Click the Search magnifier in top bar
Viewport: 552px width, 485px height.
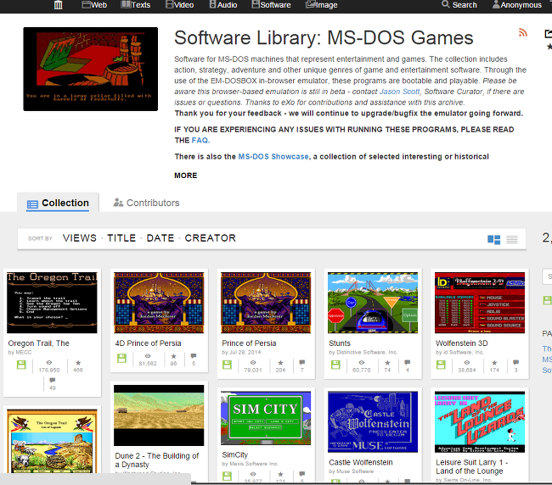pyautogui.click(x=446, y=4)
